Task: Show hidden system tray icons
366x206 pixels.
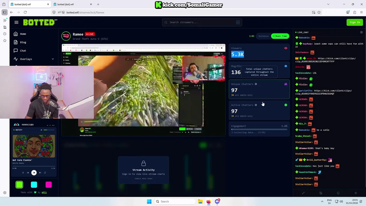Action: (x=322, y=201)
